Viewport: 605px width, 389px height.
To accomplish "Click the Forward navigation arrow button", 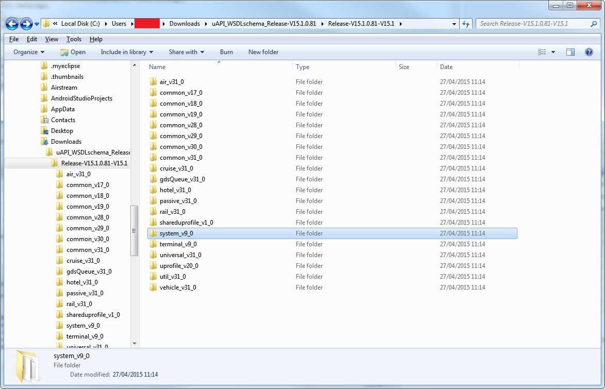I will coord(26,24).
